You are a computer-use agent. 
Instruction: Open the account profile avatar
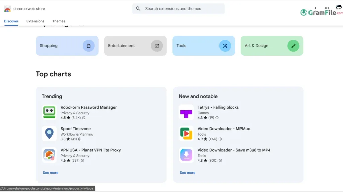[x=339, y=7]
